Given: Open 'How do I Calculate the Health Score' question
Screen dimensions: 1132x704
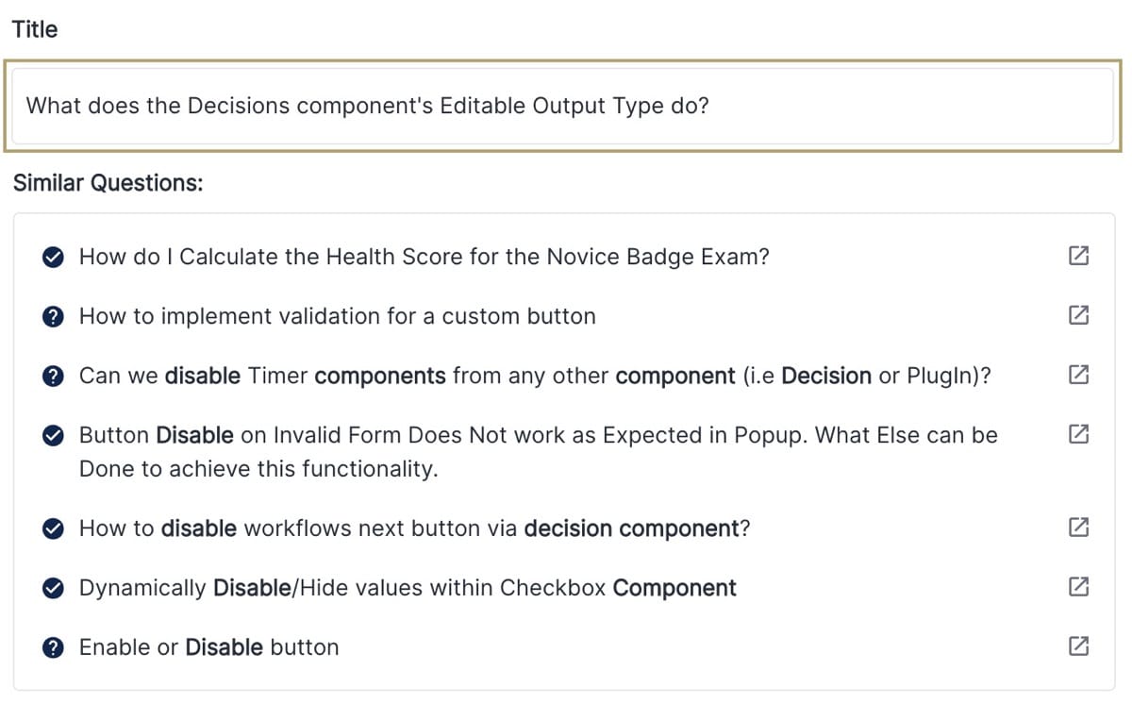Looking at the screenshot, I should click(424, 257).
